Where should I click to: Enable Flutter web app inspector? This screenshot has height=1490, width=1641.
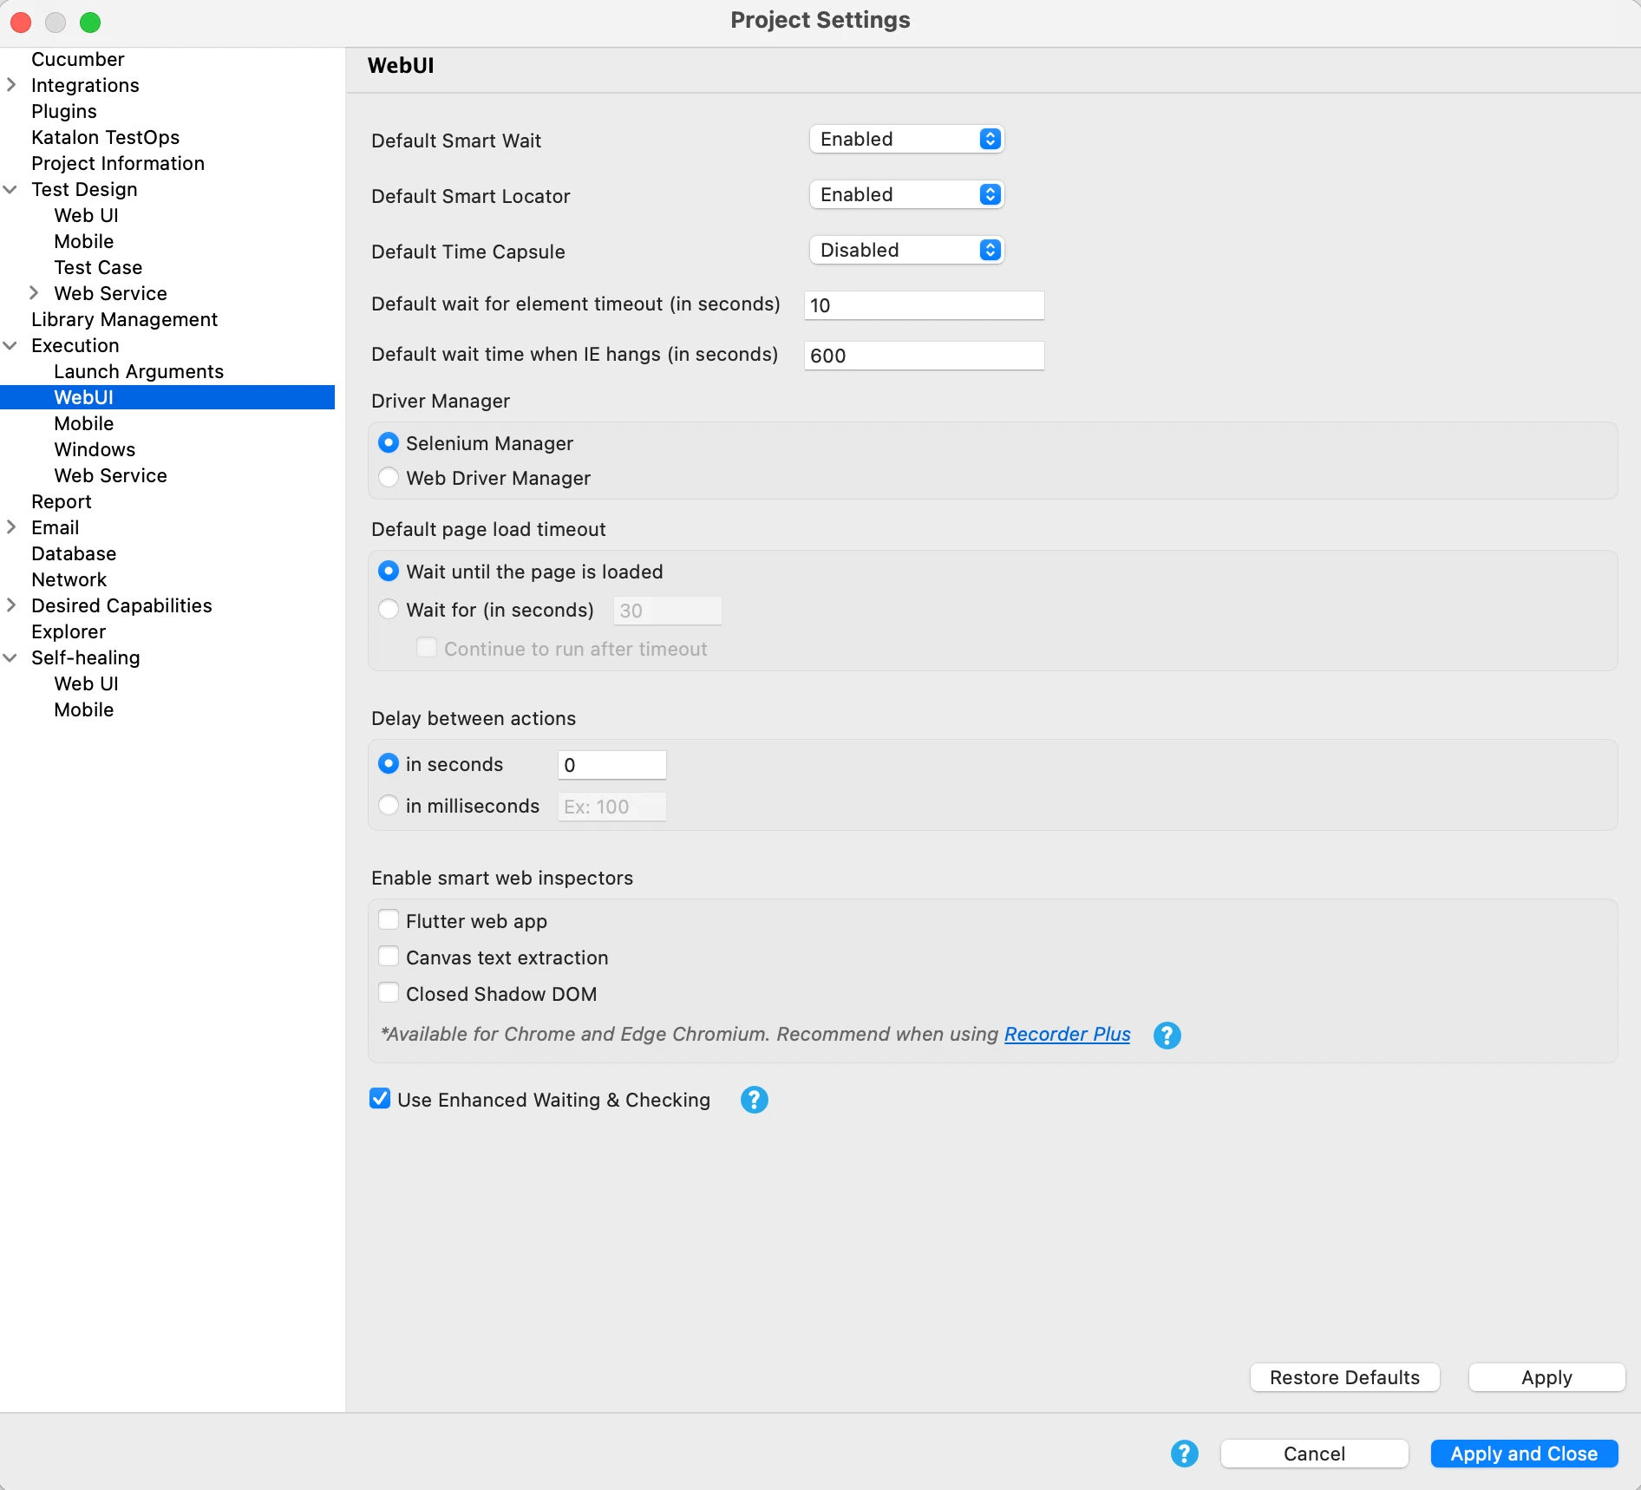click(x=389, y=920)
